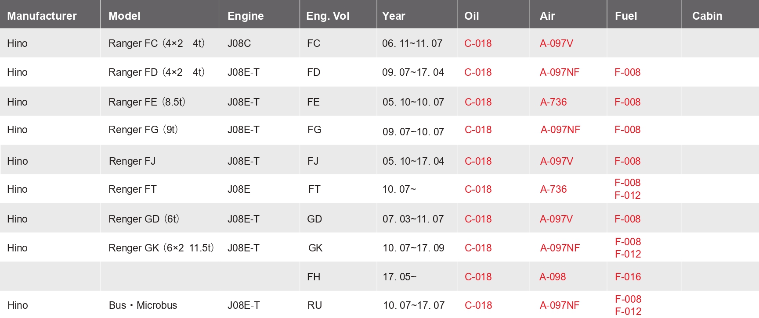This screenshot has width=759, height=318.
Task: Click A-097NF link in Ranger FD row
Action: [560, 72]
